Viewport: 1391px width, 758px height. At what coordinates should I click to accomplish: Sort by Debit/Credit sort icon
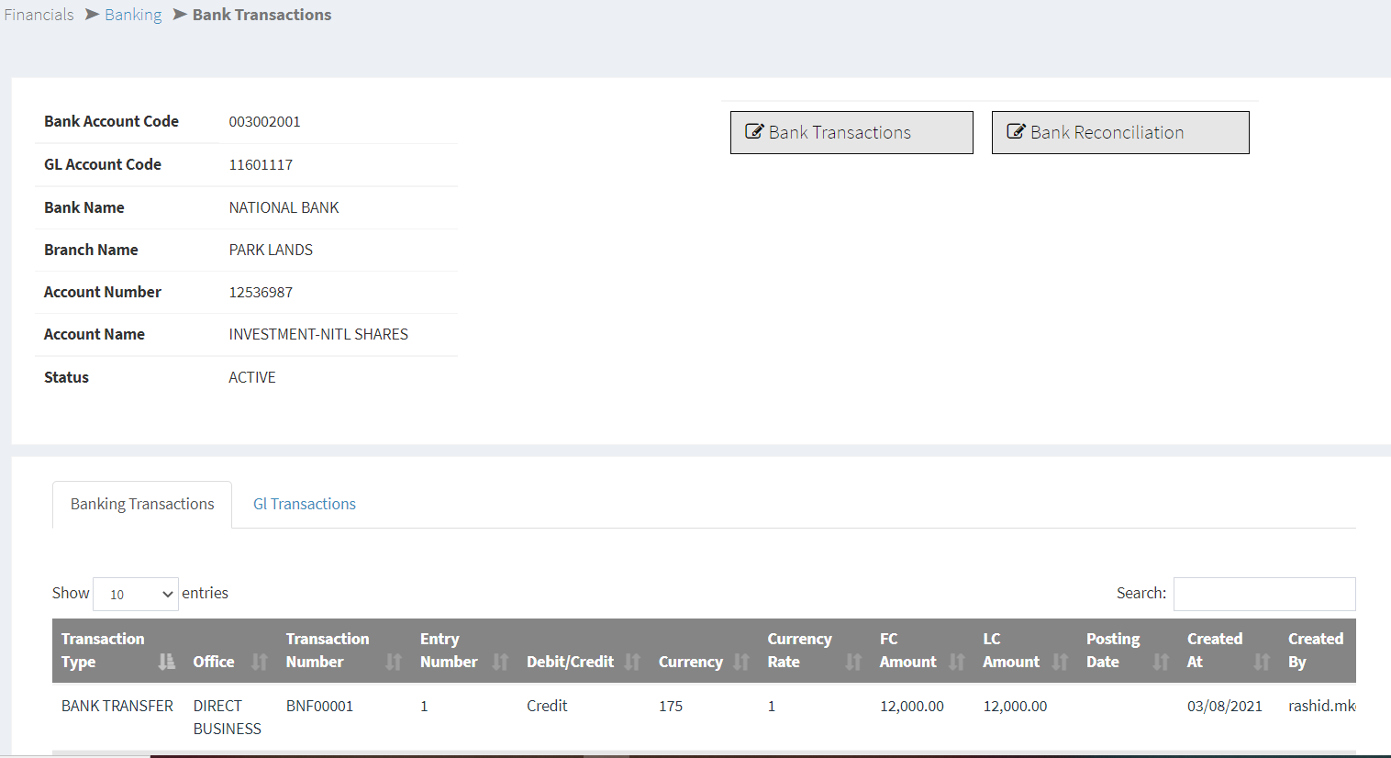tap(632, 662)
